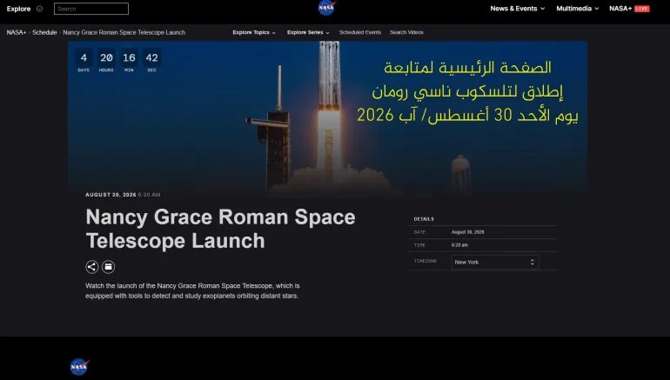
Task: Click the add to calendar icon
Action: [108, 267]
